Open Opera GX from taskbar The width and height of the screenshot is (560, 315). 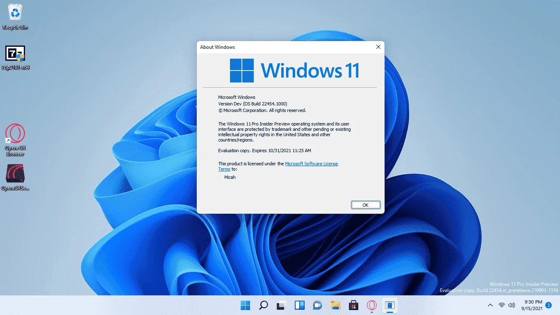pos(371,305)
